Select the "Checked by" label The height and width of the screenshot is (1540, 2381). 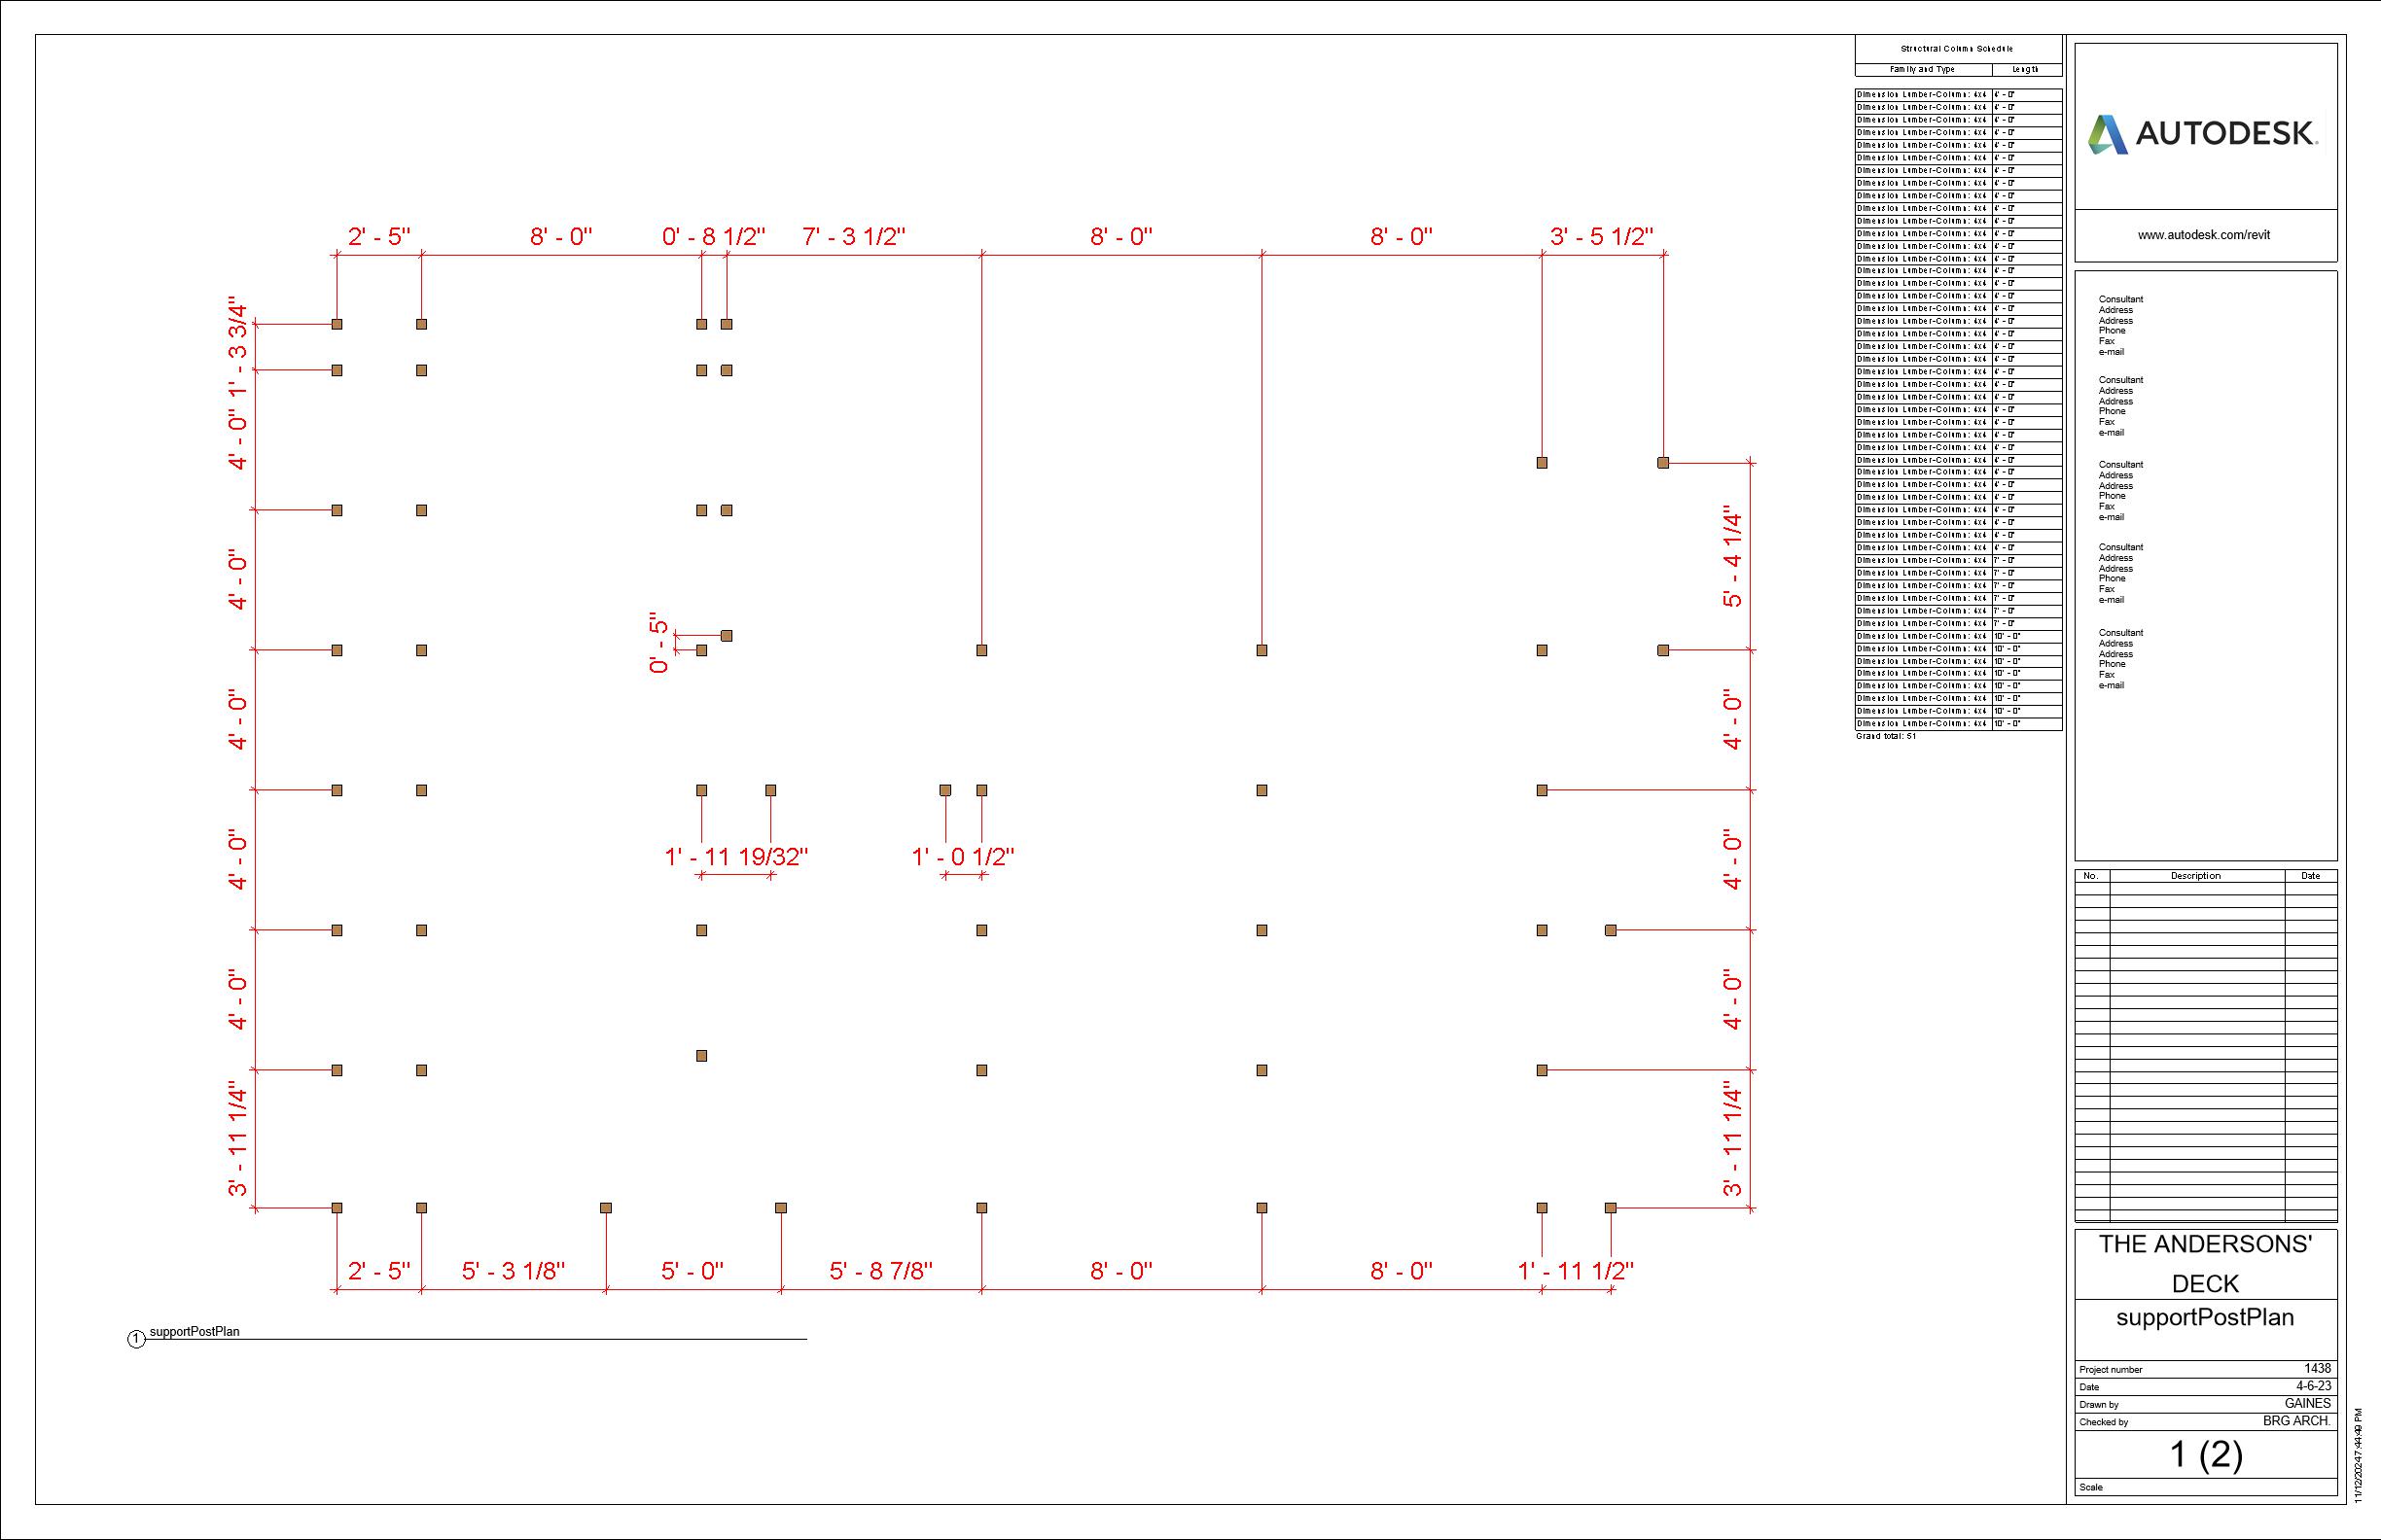[x=2103, y=1422]
